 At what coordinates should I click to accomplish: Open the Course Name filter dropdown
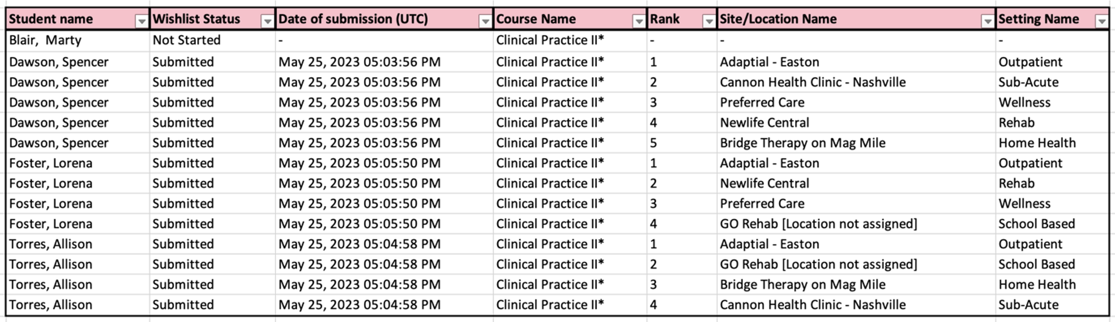(638, 21)
